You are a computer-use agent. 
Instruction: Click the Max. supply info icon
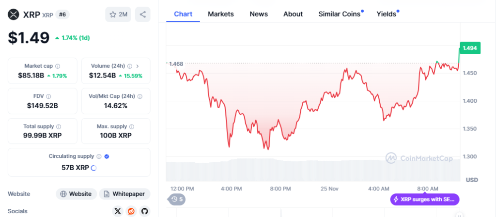click(131, 126)
